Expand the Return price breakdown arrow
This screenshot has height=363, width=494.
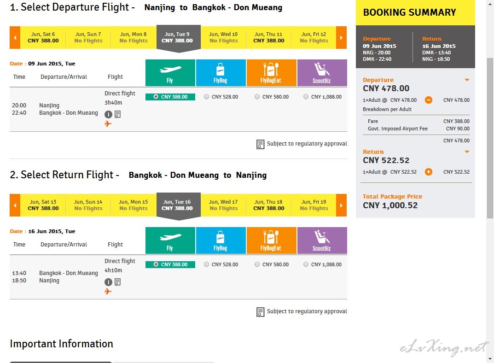point(467,152)
